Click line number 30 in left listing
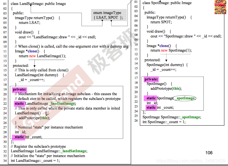228x166 pixels. pos(5,142)
